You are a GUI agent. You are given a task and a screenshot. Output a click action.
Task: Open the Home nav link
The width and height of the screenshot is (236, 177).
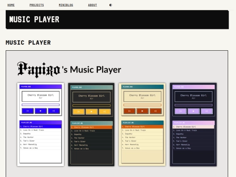click(11, 5)
